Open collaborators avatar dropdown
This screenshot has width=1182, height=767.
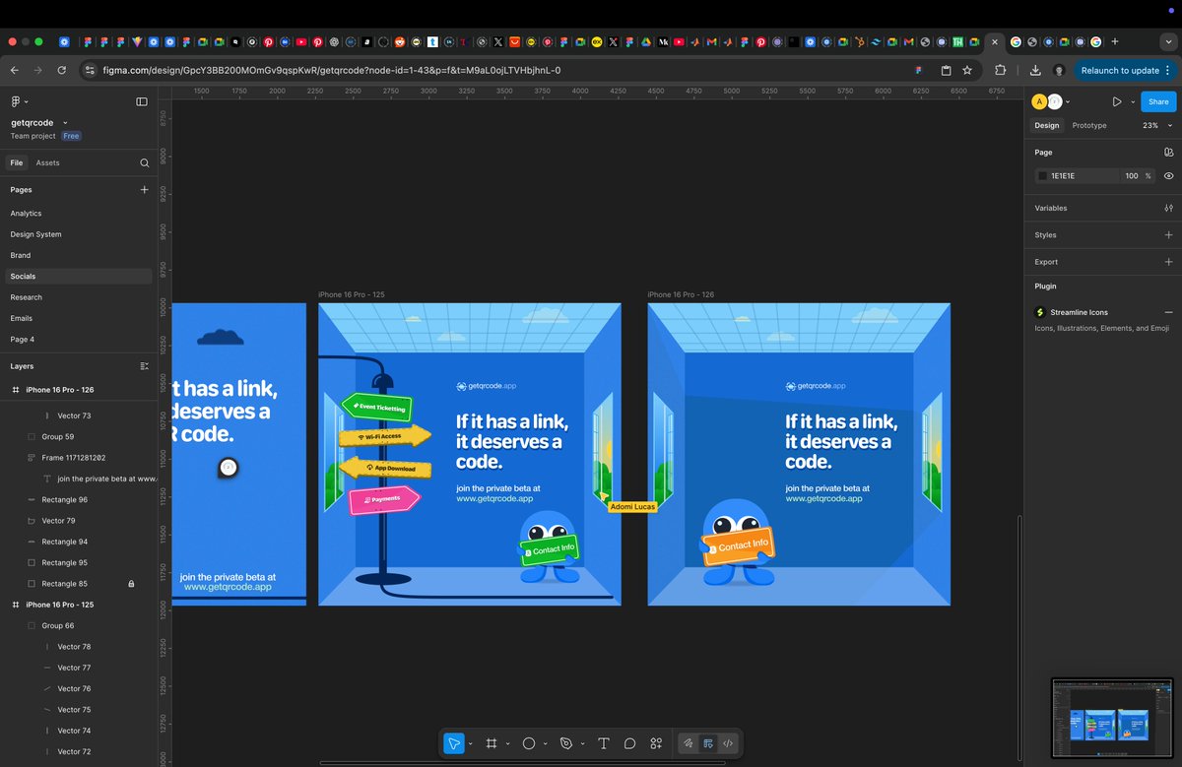(1068, 101)
